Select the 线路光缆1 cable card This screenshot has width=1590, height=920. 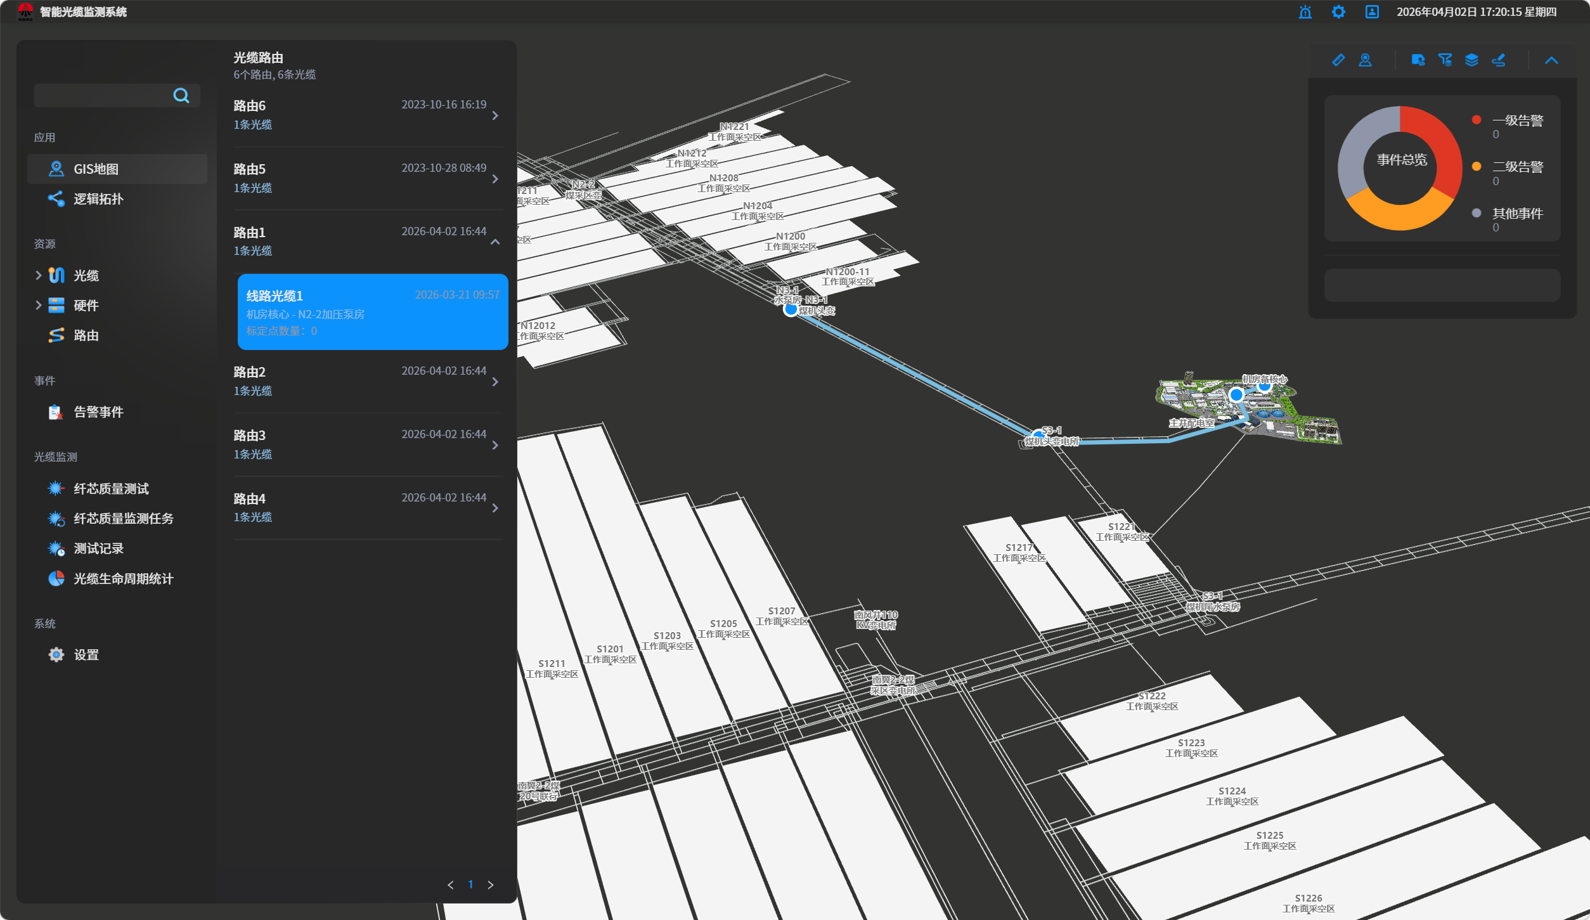tap(372, 312)
